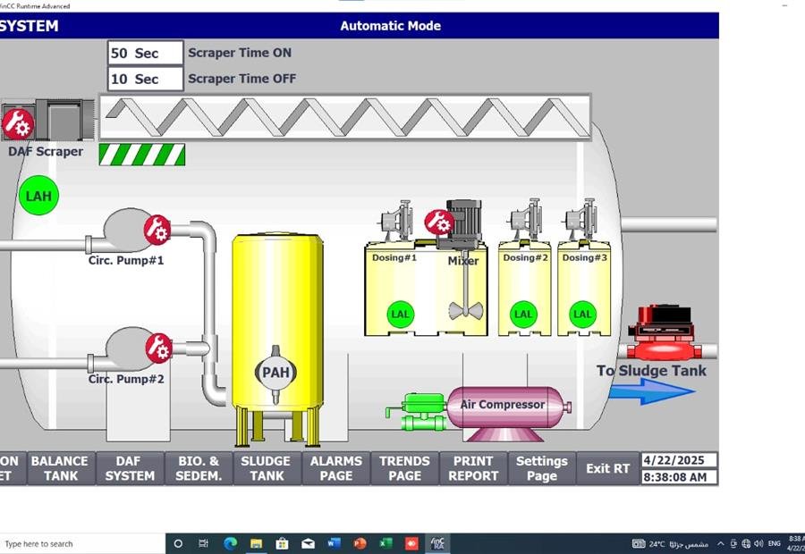Click the Mixer maintenance wrench icon
This screenshot has width=805, height=554.
click(438, 222)
